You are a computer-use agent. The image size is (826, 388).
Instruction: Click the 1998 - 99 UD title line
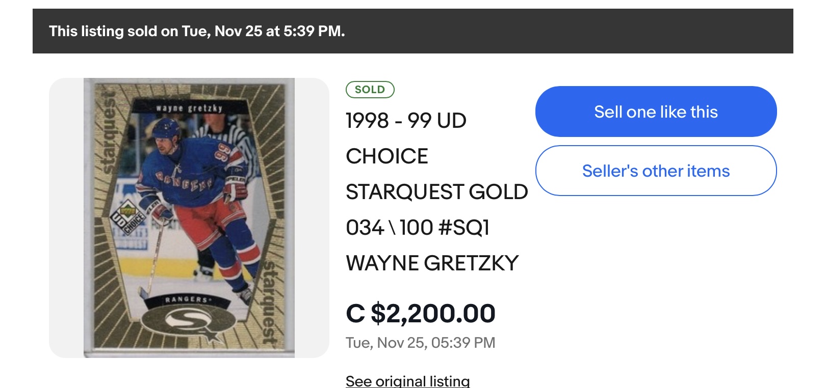(406, 121)
